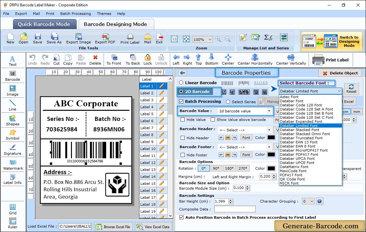This screenshot has width=366, height=232.
Task: Click Export PDF icon
Action: coord(105,39)
